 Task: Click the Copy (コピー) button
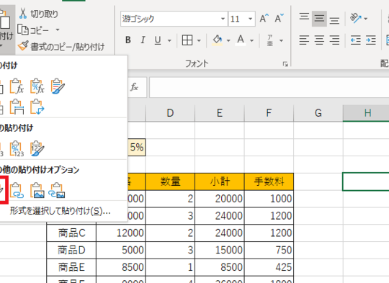pyautogui.click(x=33, y=30)
